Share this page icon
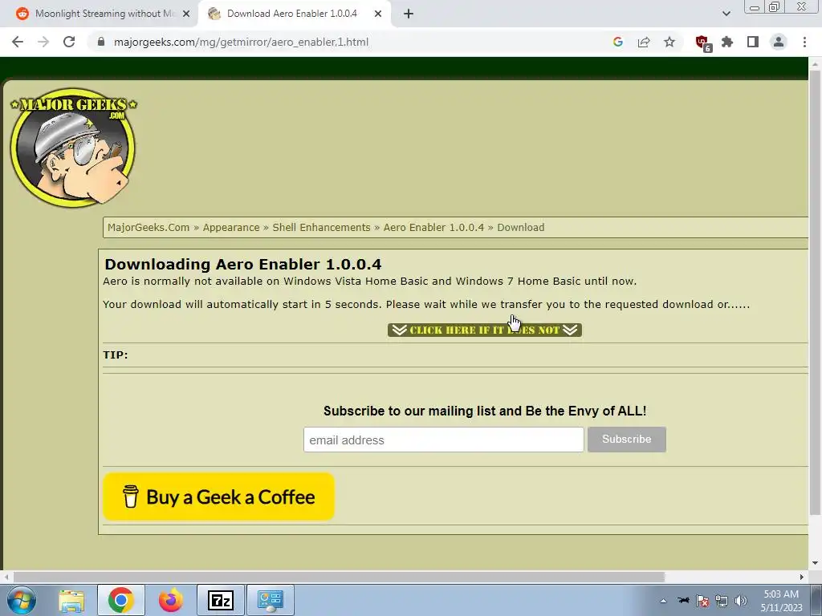 (644, 42)
